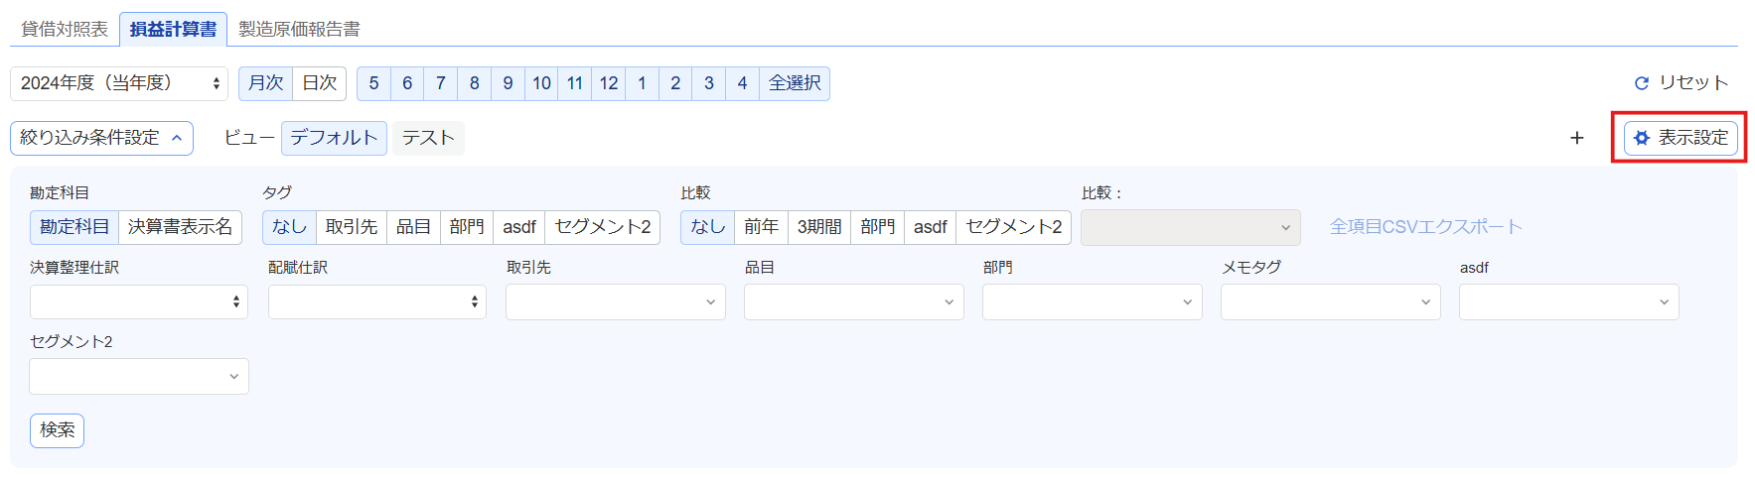Open the 配賦仕訳 dropdown
Screen dimensions: 1755x477
[377, 301]
